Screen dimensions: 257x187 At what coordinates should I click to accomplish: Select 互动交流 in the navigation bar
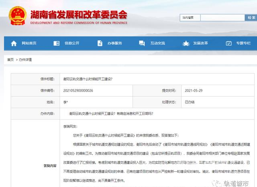158,43
